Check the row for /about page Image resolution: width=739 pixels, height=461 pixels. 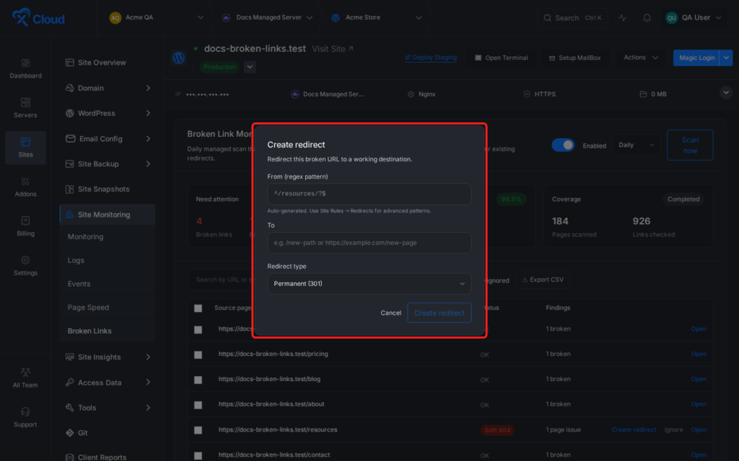click(198, 405)
